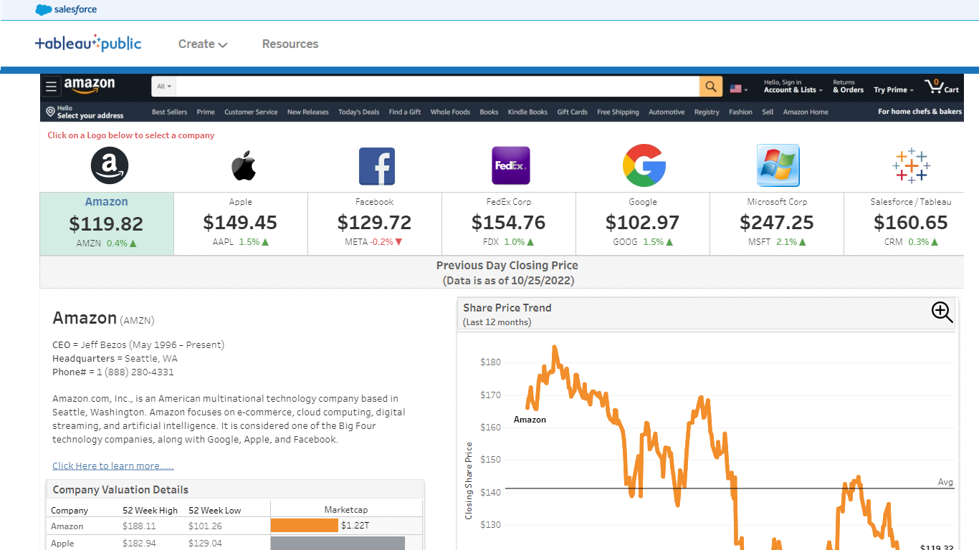Screen dimensions: 979x550
Task: Select the Amazon $119.82 price card
Action: [x=107, y=223]
